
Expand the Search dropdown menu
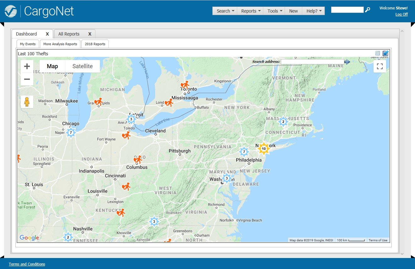tap(225, 11)
